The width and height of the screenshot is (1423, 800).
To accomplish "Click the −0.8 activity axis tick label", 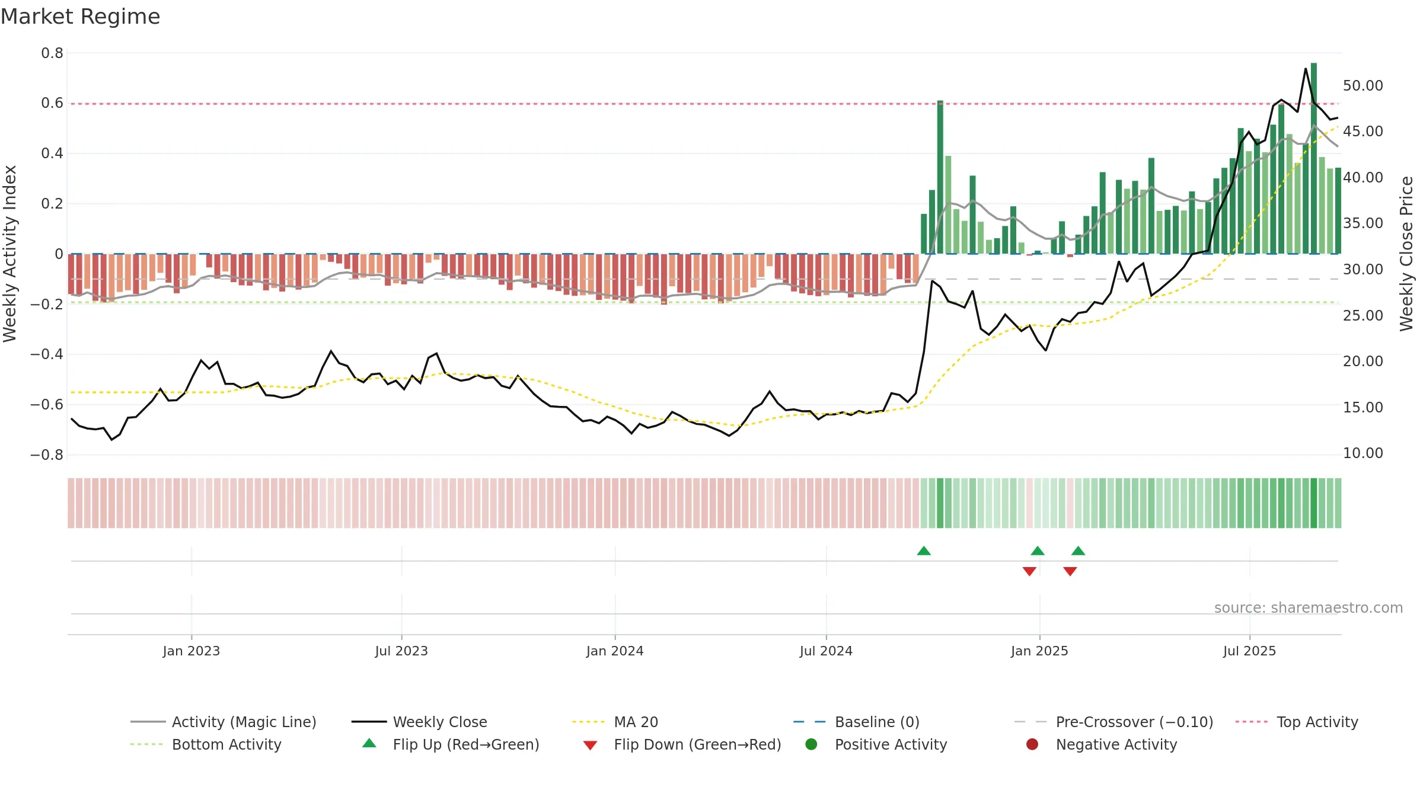I will coord(47,455).
